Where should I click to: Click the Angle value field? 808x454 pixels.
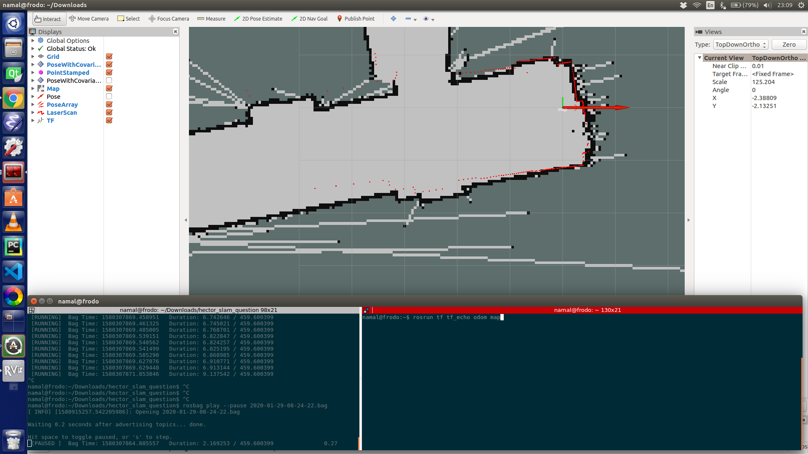click(779, 90)
